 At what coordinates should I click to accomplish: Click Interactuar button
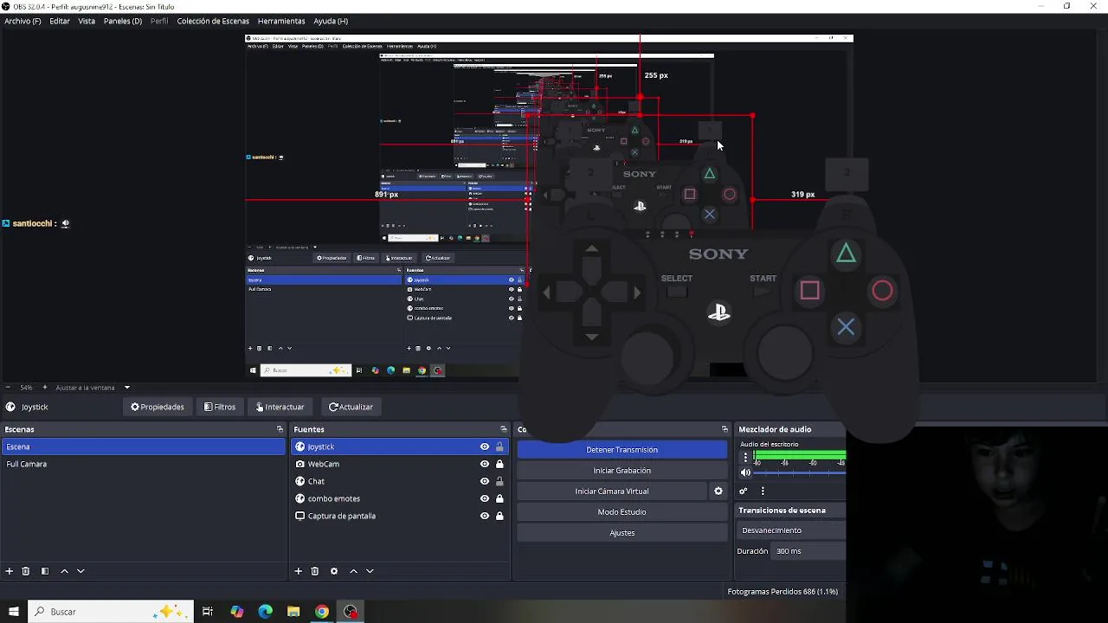coord(280,407)
